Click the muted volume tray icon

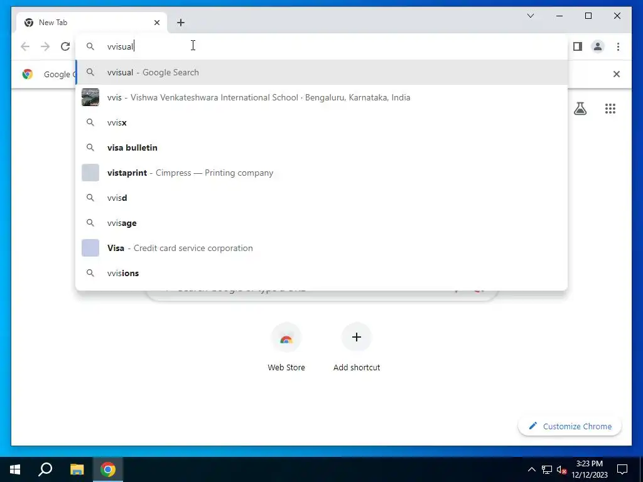click(561, 469)
